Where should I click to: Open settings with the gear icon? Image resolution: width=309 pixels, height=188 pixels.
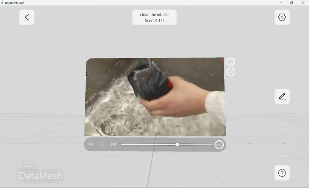coord(282,17)
